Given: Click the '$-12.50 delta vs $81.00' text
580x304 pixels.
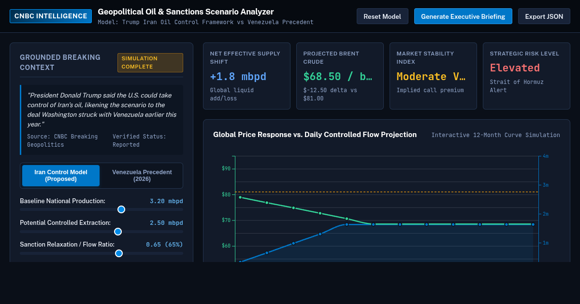Looking at the screenshot, I should coord(330,94).
